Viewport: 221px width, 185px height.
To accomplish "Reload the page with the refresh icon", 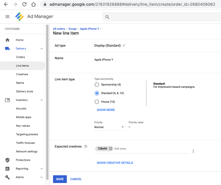I will (24, 4).
